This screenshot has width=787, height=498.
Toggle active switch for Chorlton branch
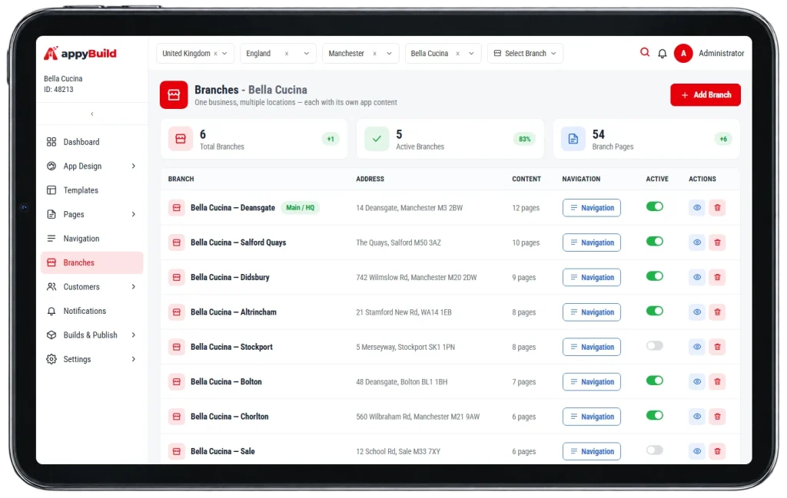click(655, 415)
